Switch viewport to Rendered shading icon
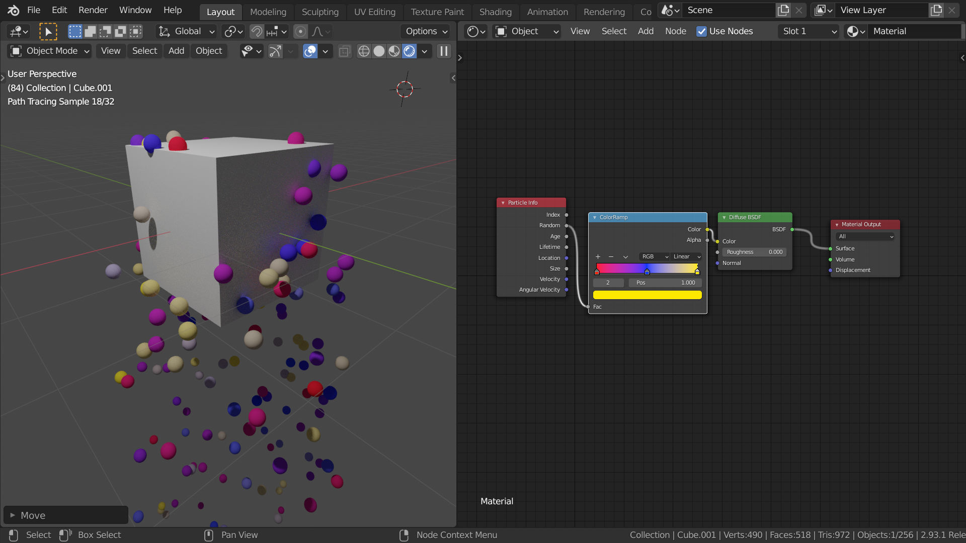The width and height of the screenshot is (966, 543). pyautogui.click(x=409, y=51)
